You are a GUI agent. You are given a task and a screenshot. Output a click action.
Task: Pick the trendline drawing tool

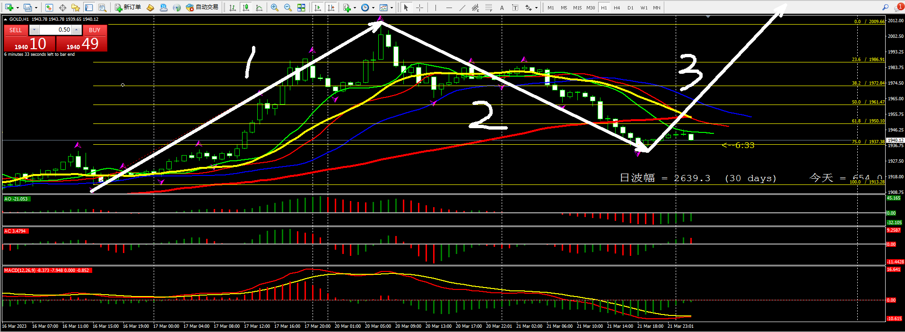click(462, 8)
